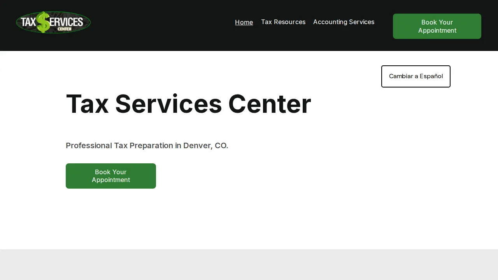Click header Book Your Appointment button

[x=437, y=26]
